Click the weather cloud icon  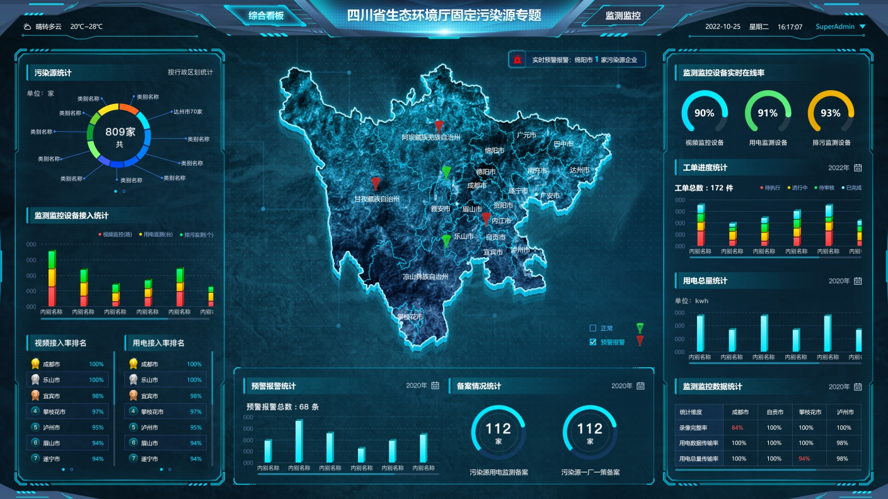tap(27, 27)
